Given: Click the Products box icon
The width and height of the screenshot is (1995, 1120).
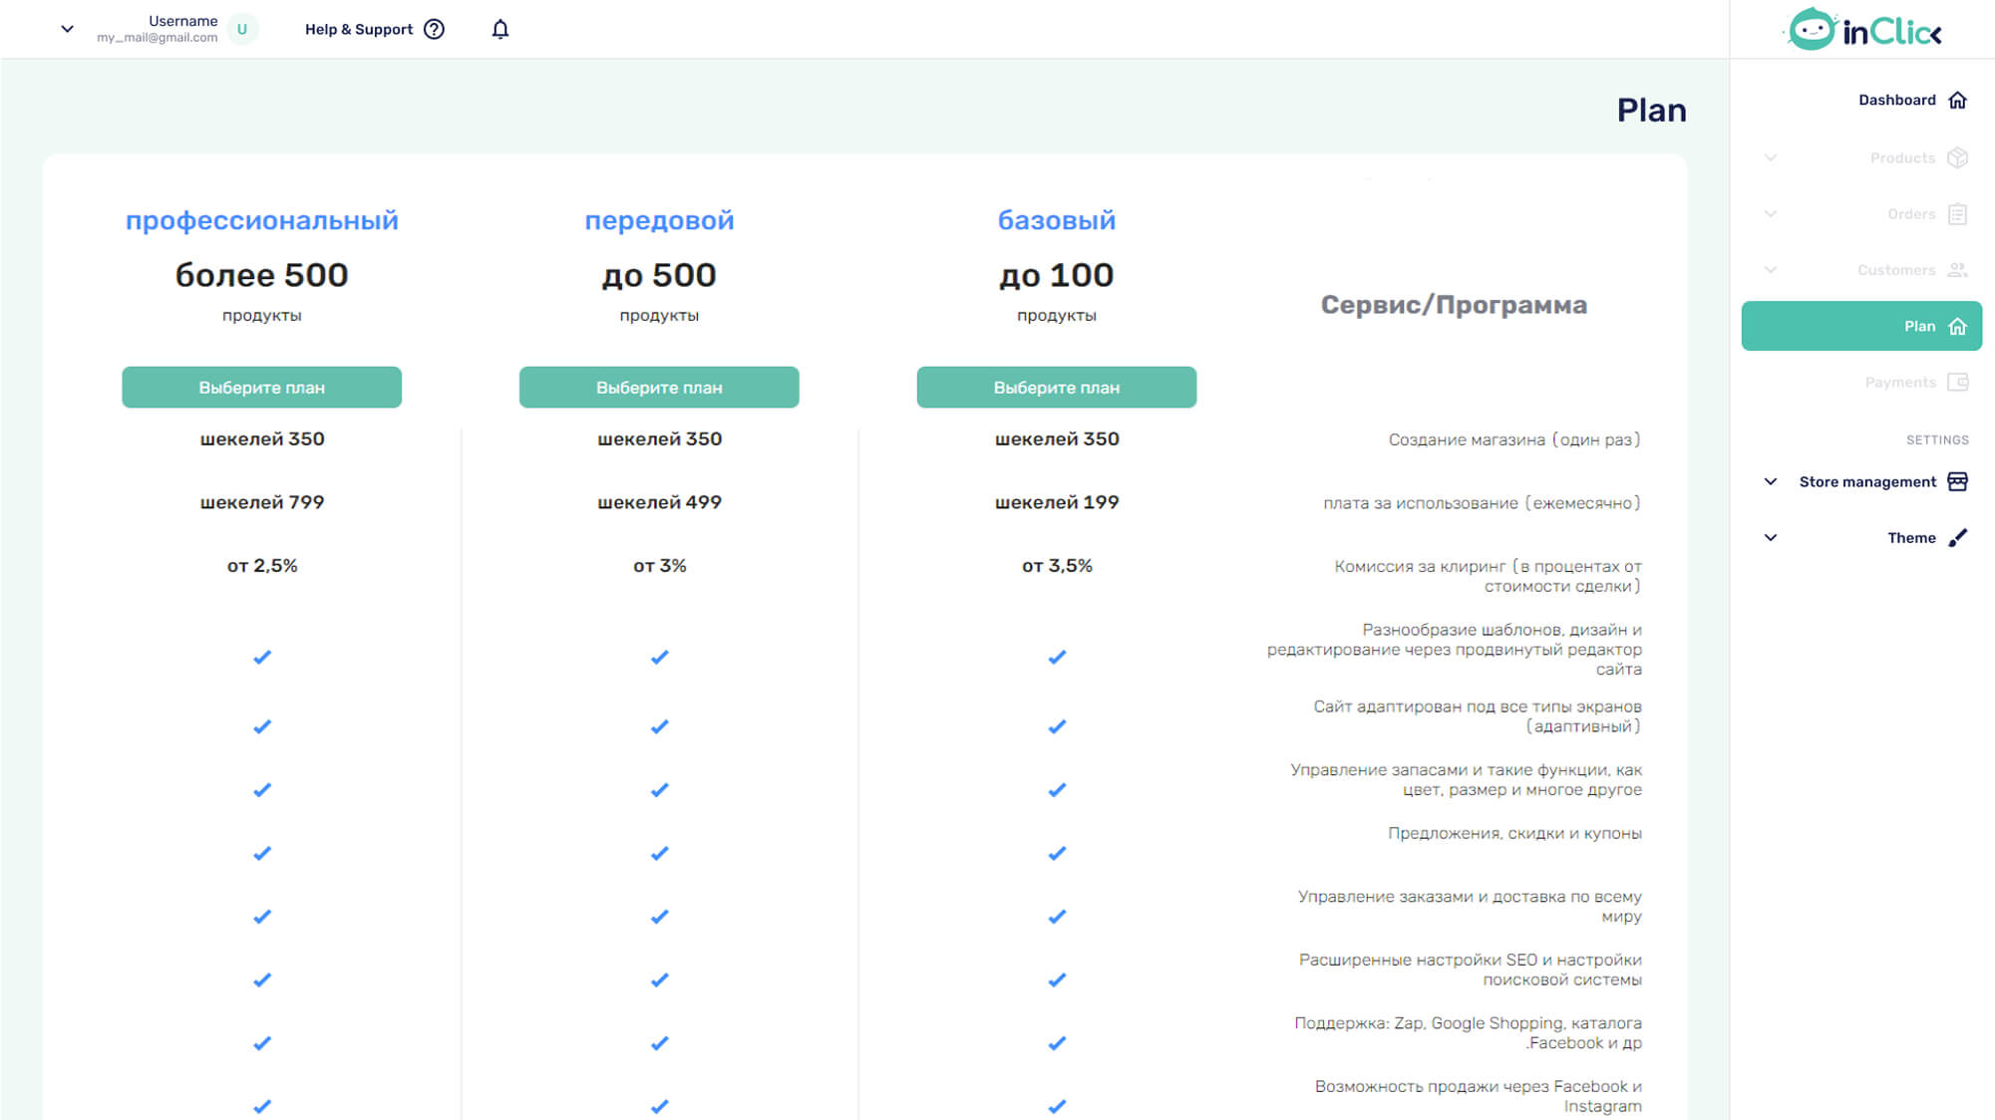Looking at the screenshot, I should pos(1957,157).
